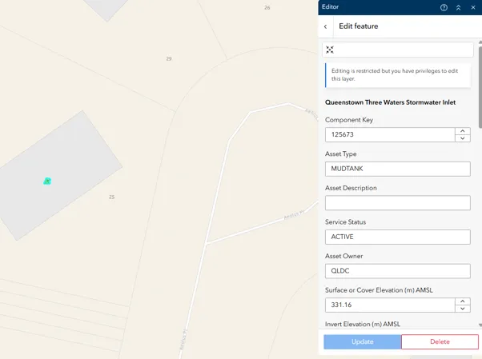Go back from Edit feature
The height and width of the screenshot is (359, 482).
[326, 26]
